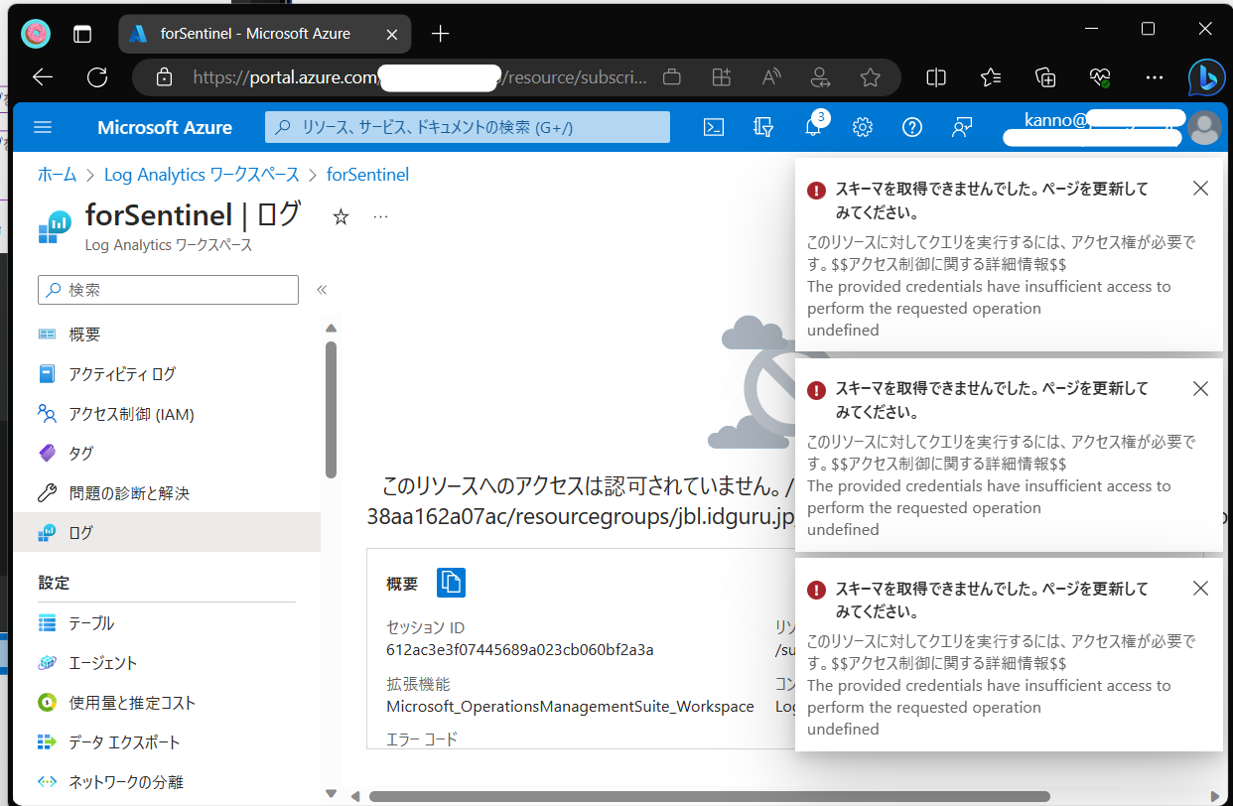Reload the page with the browser refresh icon

(x=97, y=77)
